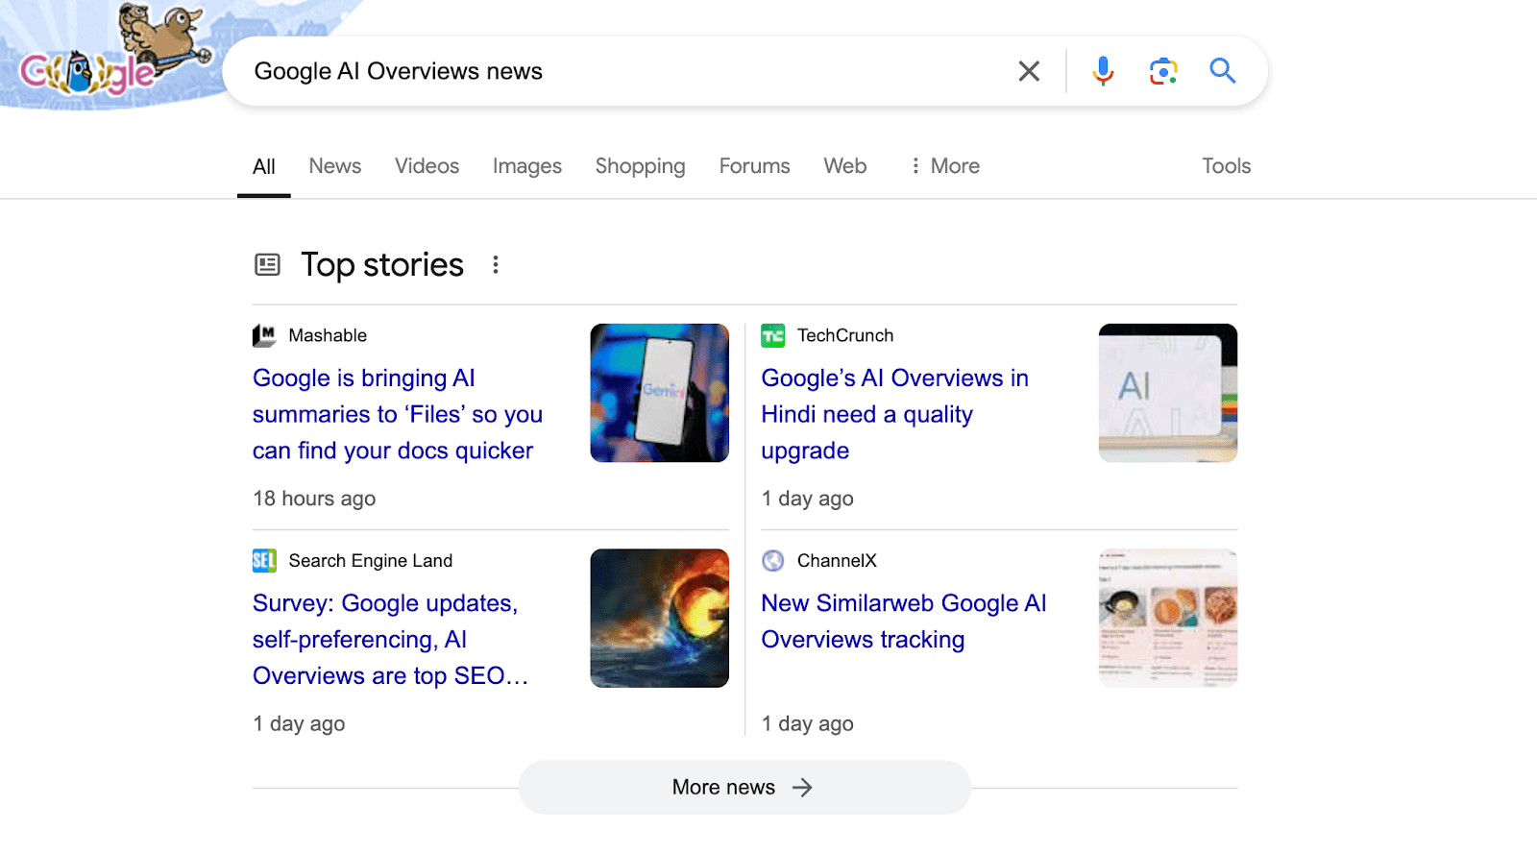
Task: Switch to the Videos tab
Action: coord(427,166)
